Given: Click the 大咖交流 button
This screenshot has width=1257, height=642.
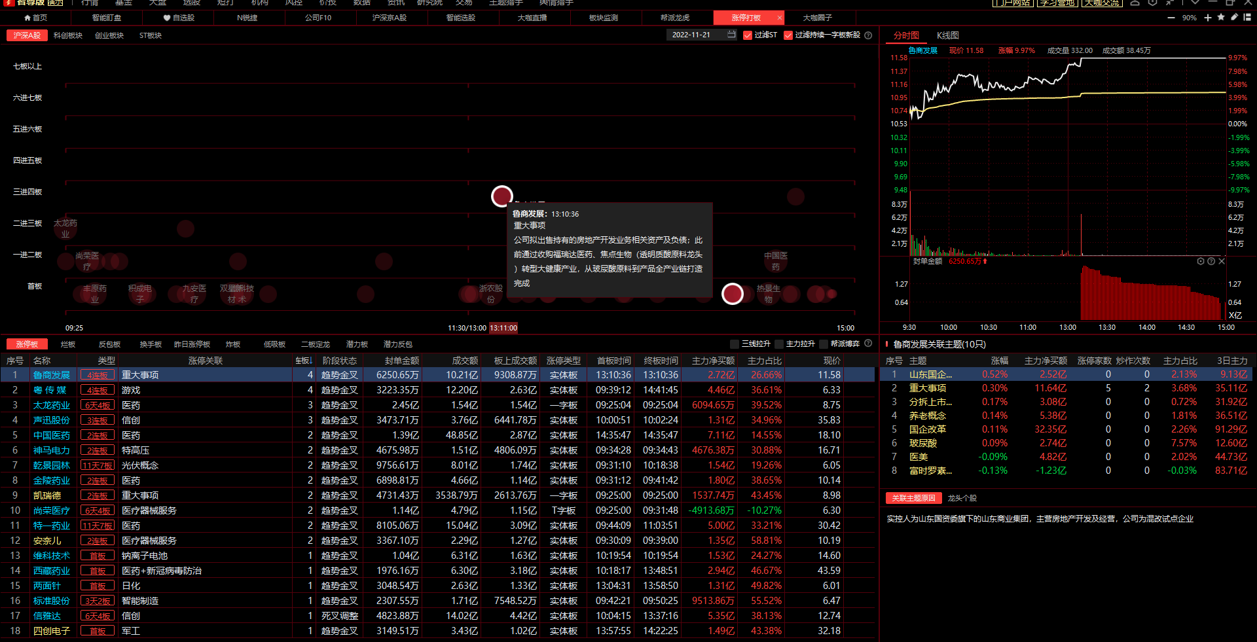Looking at the screenshot, I should [1101, 3].
